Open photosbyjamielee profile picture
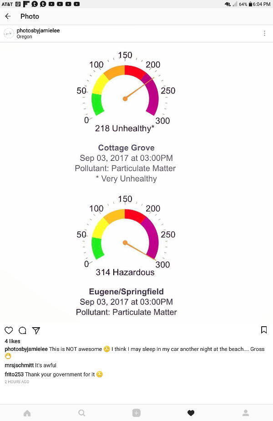273x421 pixels. pyautogui.click(x=9, y=33)
